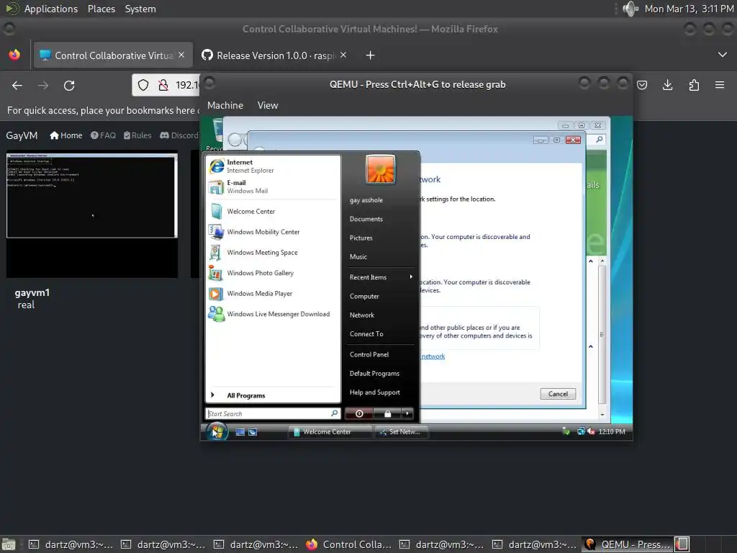Close the Release Version 1.0.0 tab
Viewport: 737px width, 553px height.
click(343, 55)
